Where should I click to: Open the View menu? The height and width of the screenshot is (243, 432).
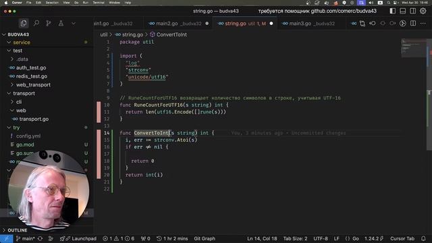66,3
